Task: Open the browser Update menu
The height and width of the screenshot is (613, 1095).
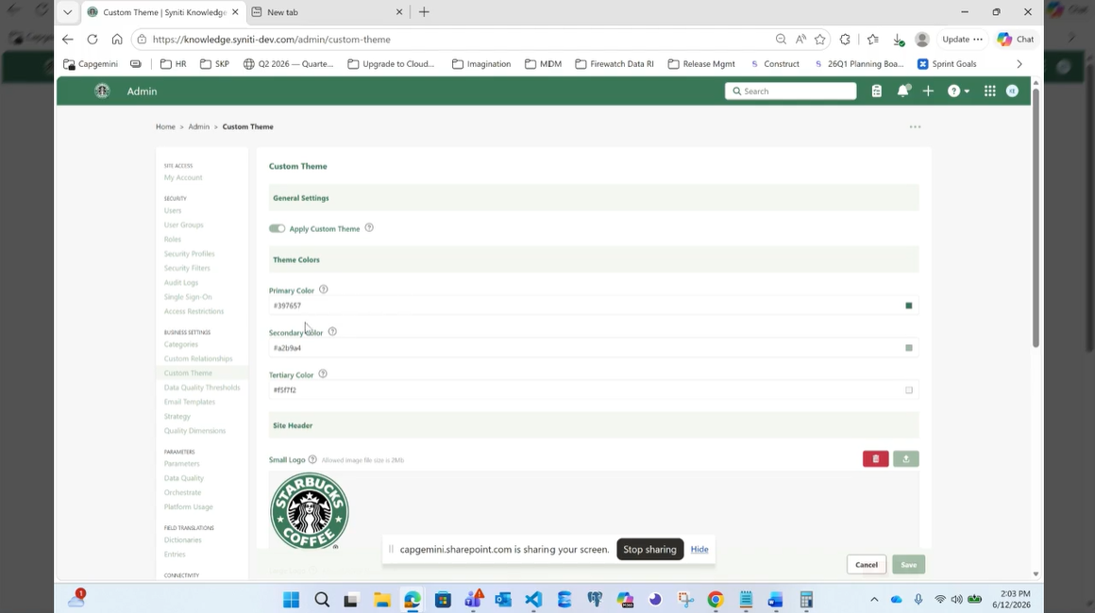Action: tap(962, 39)
